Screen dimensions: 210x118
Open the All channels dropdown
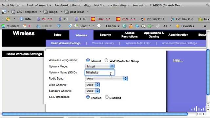coord(167,26)
